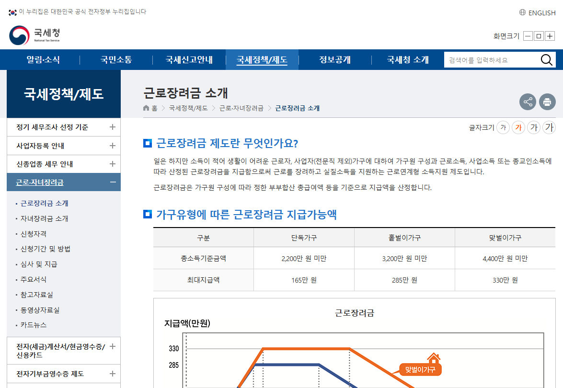Click 신종업종 세무 안내 menu label
The image size is (563, 388).
point(45,164)
